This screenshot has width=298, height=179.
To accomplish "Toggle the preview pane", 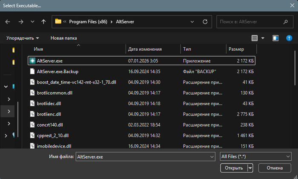I will point(275,38).
